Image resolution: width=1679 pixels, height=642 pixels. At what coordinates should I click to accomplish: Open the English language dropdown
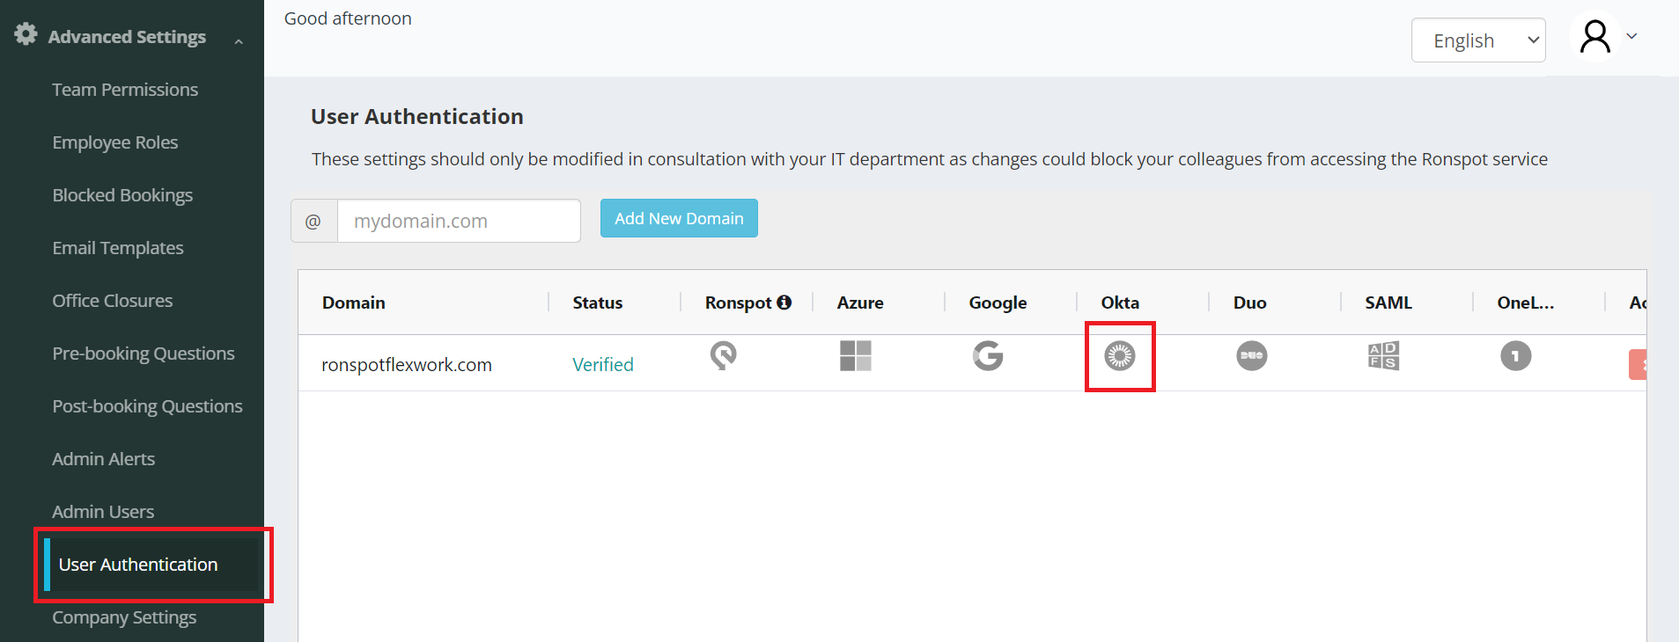(x=1477, y=40)
